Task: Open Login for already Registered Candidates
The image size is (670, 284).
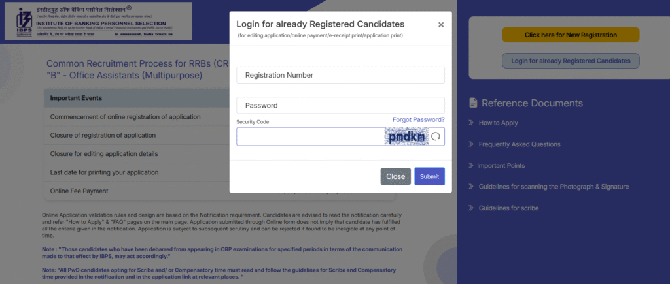Action: point(571,61)
